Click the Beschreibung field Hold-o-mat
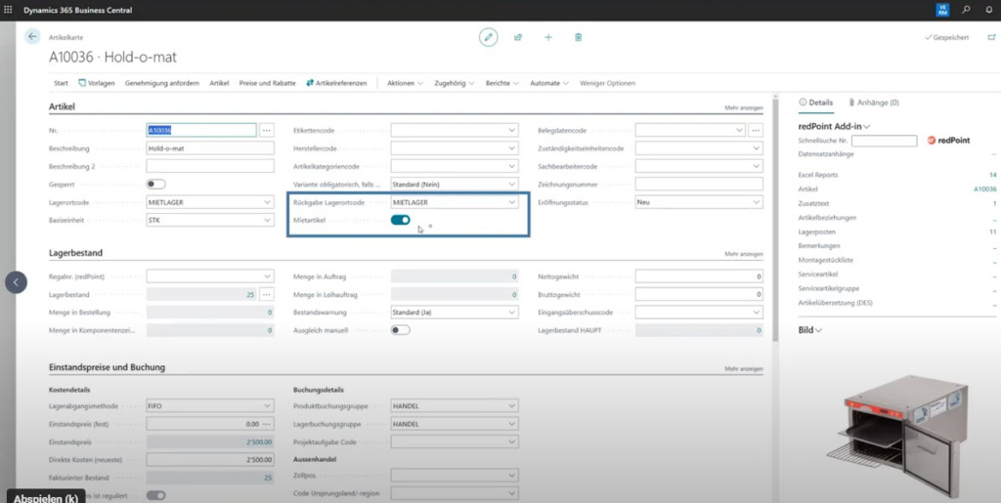 [x=210, y=147]
